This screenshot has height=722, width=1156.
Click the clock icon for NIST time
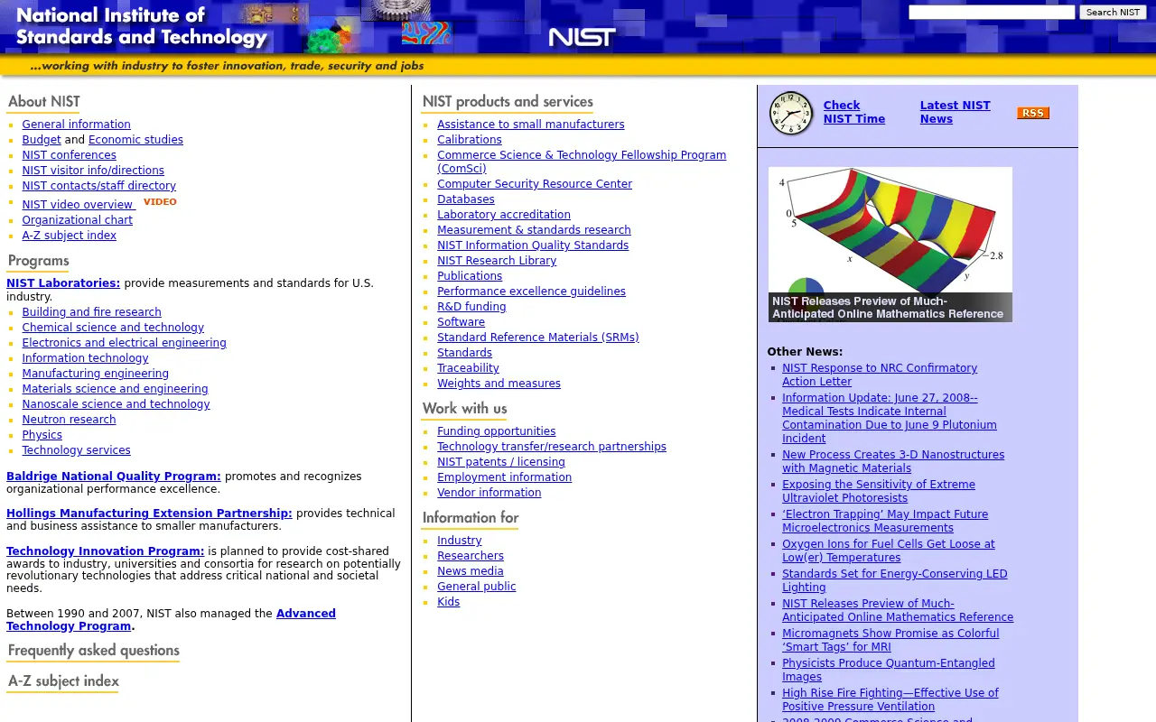point(791,114)
